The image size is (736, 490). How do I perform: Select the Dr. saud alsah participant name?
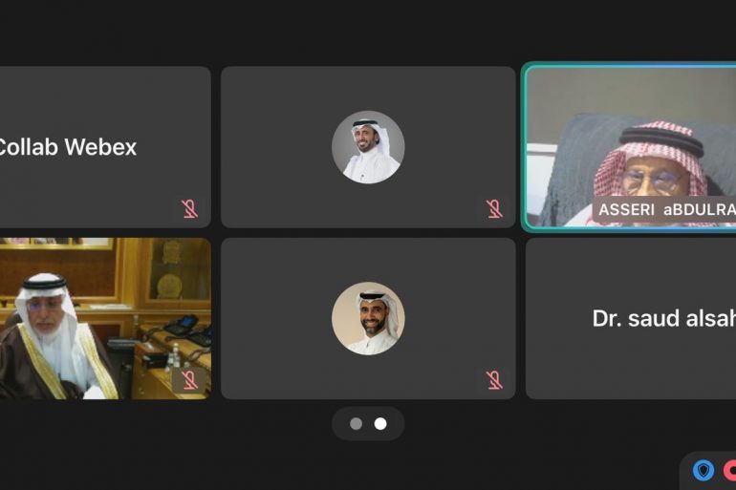tap(663, 318)
